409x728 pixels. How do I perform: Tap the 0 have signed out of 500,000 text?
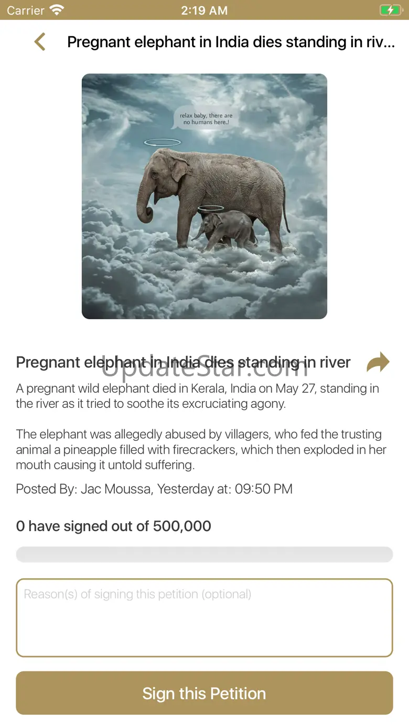click(x=114, y=526)
